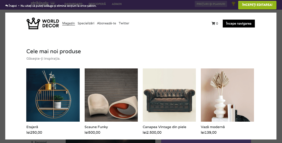Switch to the Descoperă tab
This screenshot has height=143, width=282.
(97, 4)
